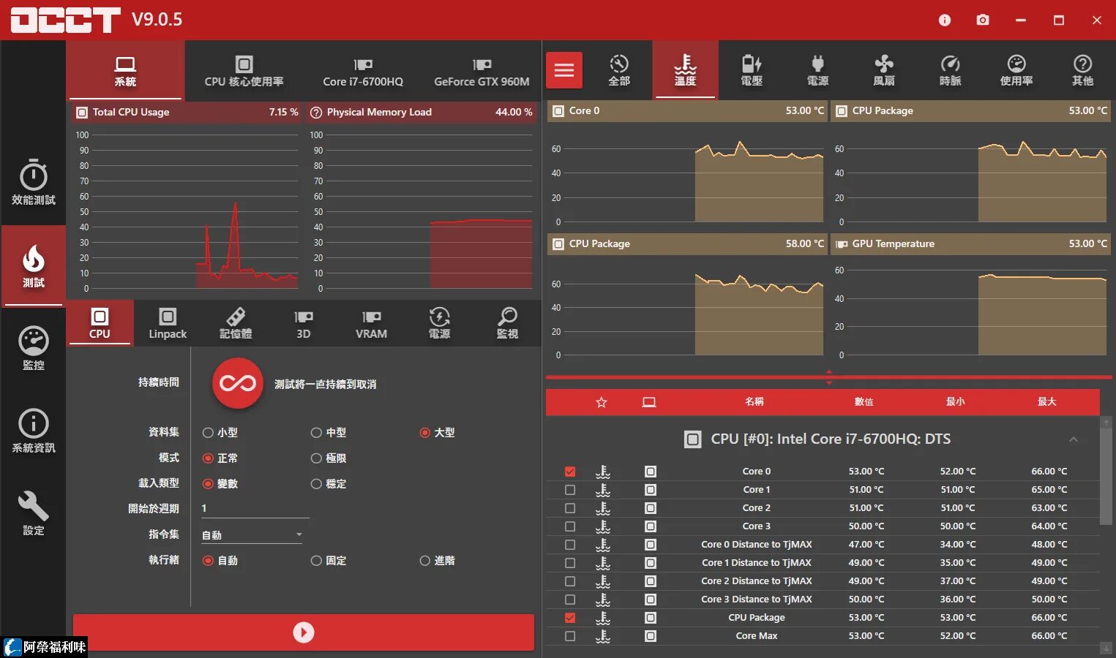Uncheck the Core 0 checkbox
Viewport: 1116px width, 658px height.
click(x=570, y=472)
